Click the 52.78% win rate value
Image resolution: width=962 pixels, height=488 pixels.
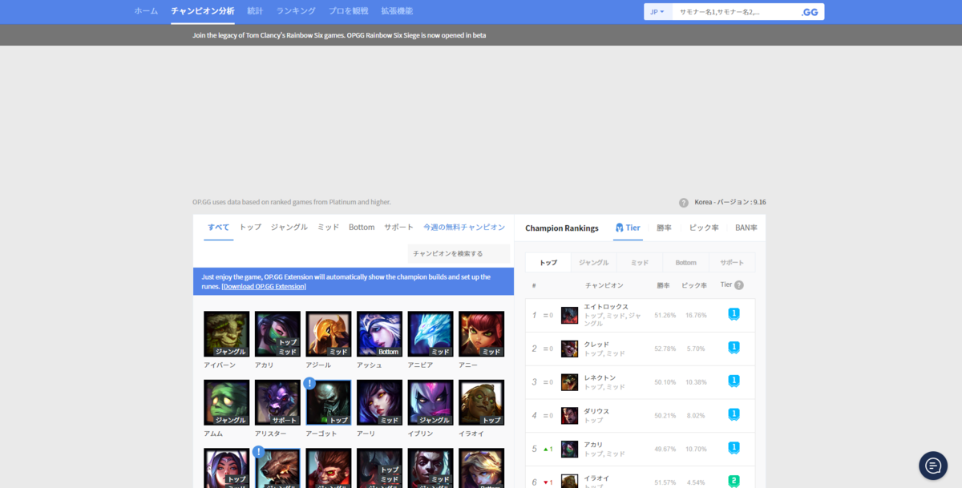point(665,349)
